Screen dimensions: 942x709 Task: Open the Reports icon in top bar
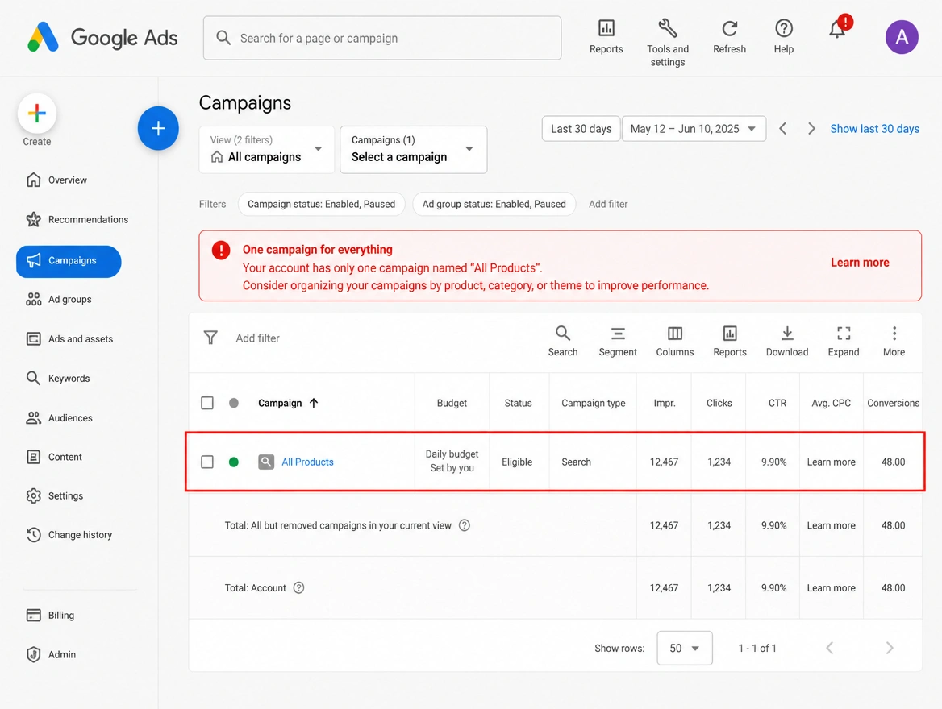pyautogui.click(x=606, y=36)
